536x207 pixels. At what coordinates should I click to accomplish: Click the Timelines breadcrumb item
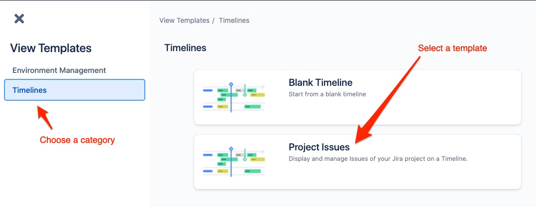click(x=234, y=20)
